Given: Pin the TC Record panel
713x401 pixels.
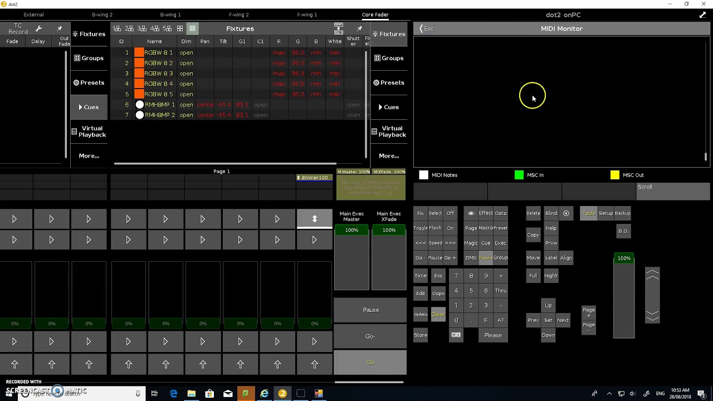Looking at the screenshot, I should (x=60, y=28).
